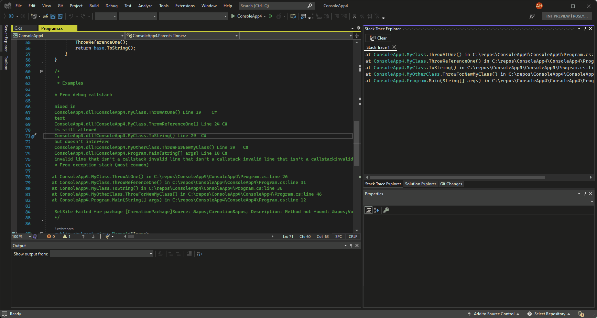The image size is (597, 318).
Task: Click the Send Feedback icon
Action: (532, 16)
